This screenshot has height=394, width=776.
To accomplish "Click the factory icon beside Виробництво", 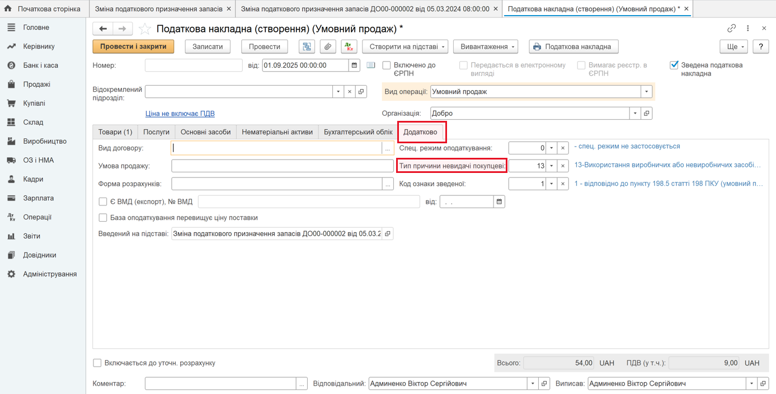I will click(11, 142).
